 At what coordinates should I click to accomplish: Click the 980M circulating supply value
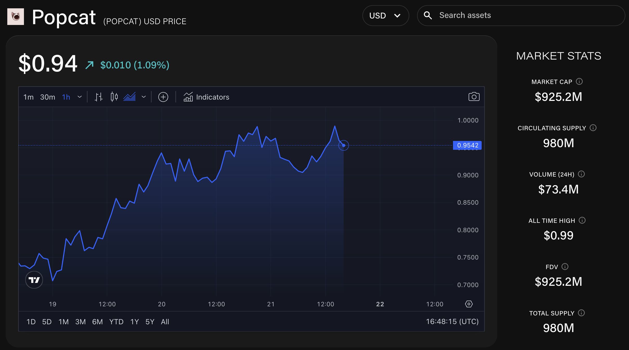(x=558, y=143)
